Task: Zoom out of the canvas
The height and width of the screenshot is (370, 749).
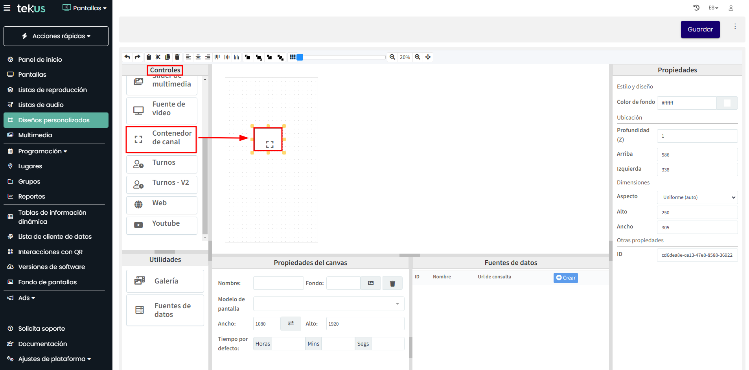Action: tap(392, 57)
